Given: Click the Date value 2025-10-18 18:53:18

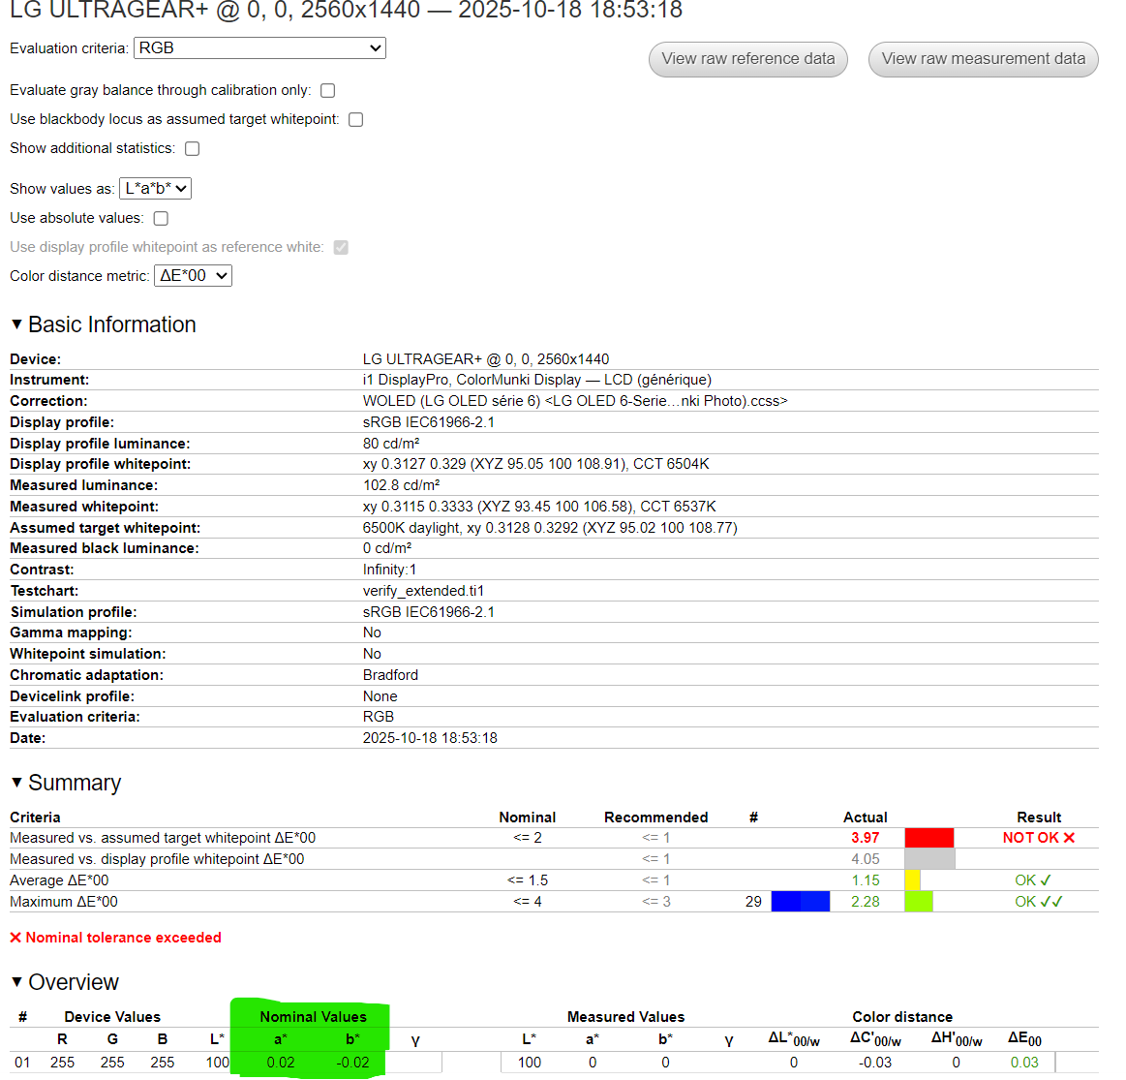Looking at the screenshot, I should pos(430,739).
